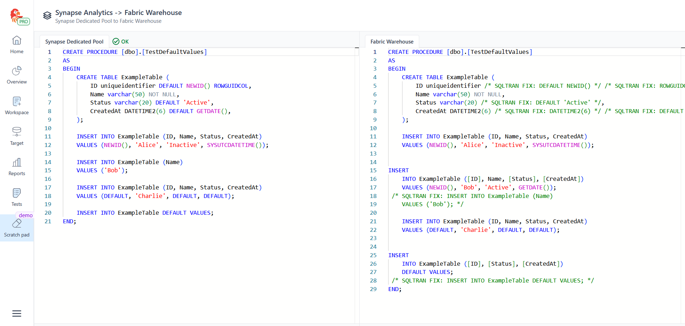Open the Home page icon

17,40
